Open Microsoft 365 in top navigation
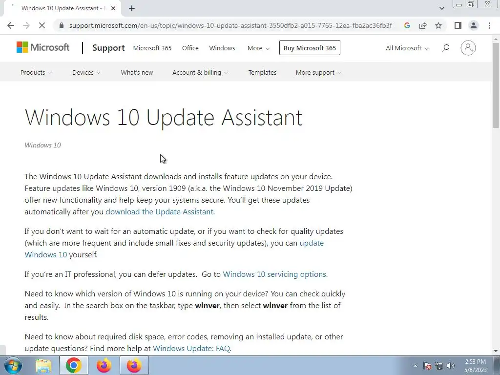The height and width of the screenshot is (375, 500). [x=152, y=48]
